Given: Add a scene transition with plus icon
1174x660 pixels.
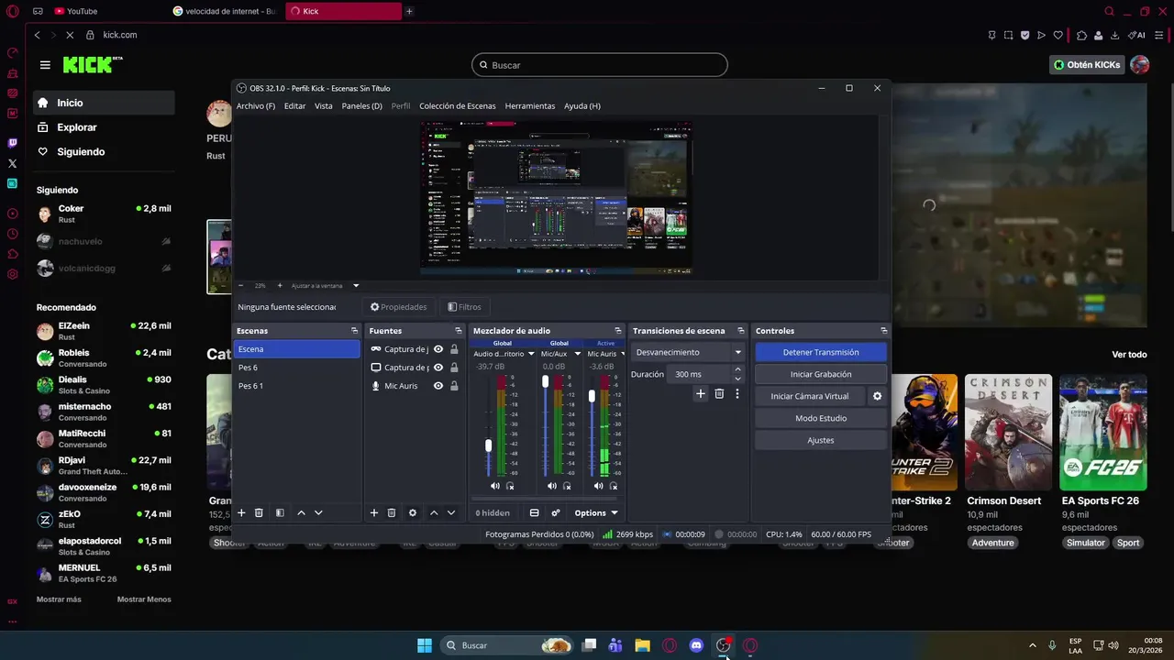Looking at the screenshot, I should coord(701,394).
